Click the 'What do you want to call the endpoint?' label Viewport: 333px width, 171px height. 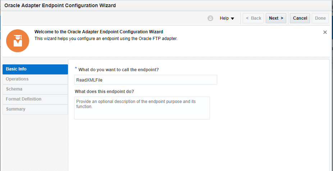tap(119, 69)
